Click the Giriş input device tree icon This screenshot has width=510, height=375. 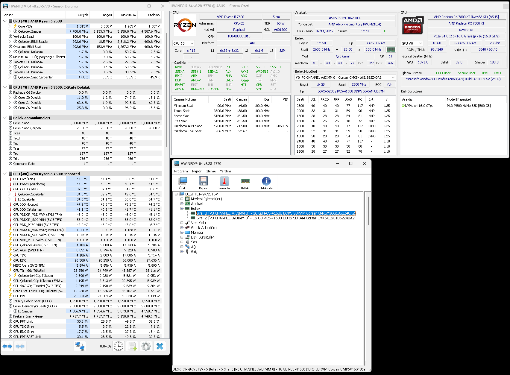(187, 251)
